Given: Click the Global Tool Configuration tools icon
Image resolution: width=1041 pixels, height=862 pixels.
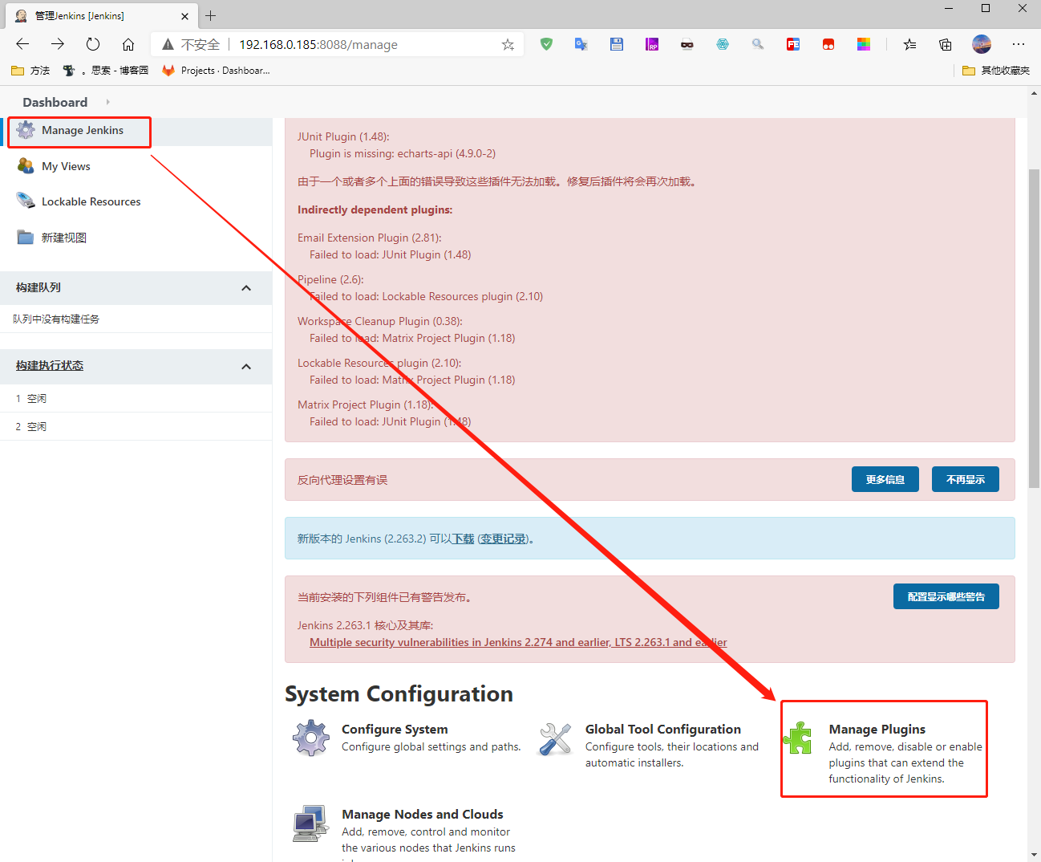Looking at the screenshot, I should coord(555,738).
